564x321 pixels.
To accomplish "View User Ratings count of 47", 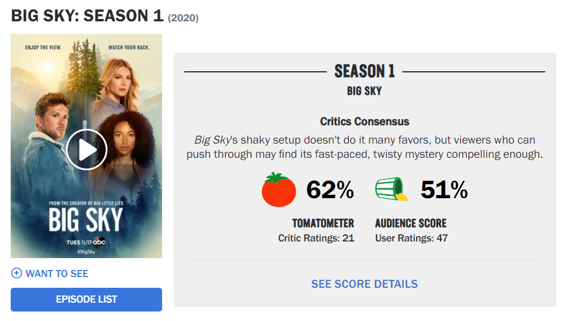I will 411,238.
